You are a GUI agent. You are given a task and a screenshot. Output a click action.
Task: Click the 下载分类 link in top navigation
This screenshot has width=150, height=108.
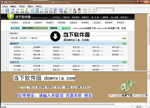click(66, 17)
